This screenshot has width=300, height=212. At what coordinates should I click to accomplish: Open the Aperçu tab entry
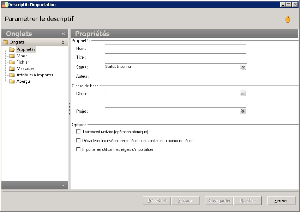point(23,81)
